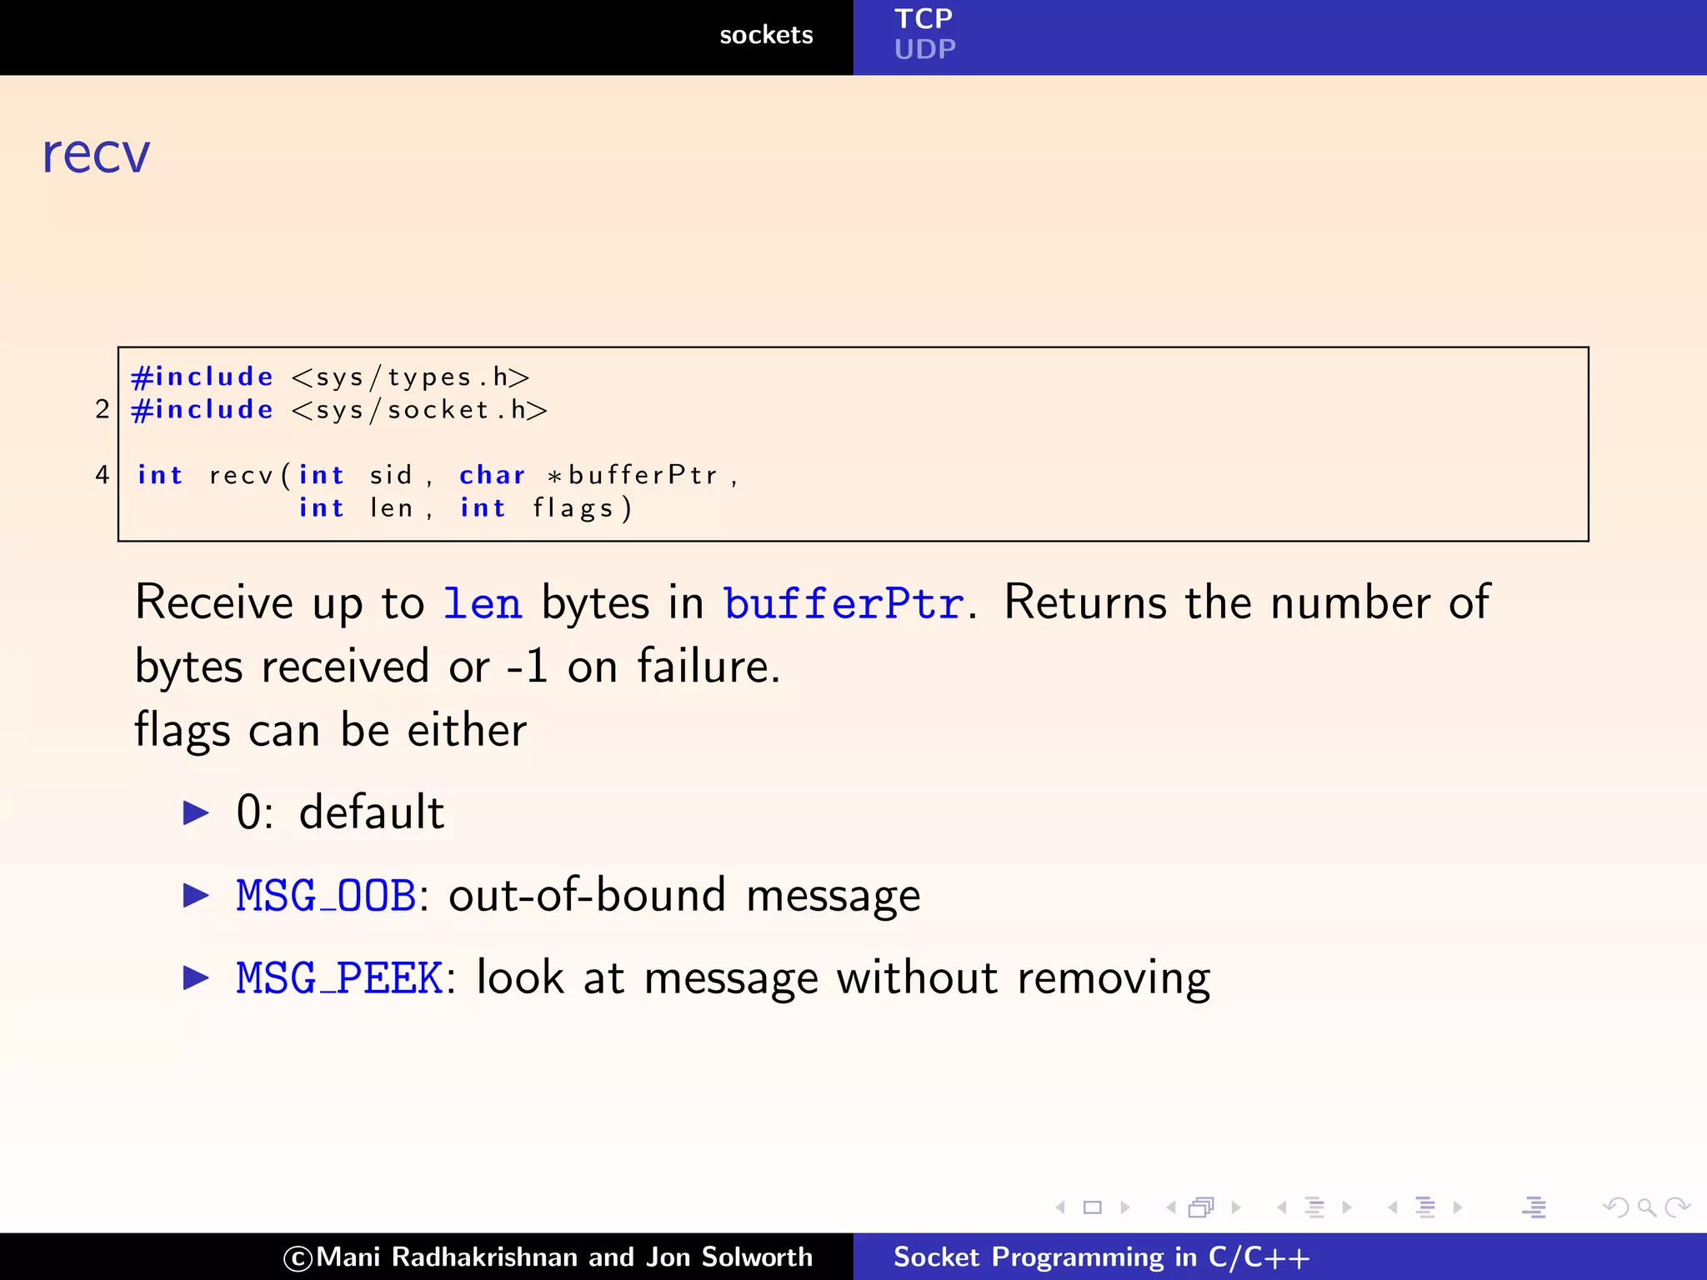The image size is (1707, 1280).
Task: Click the sockets section link
Action: [x=766, y=35]
